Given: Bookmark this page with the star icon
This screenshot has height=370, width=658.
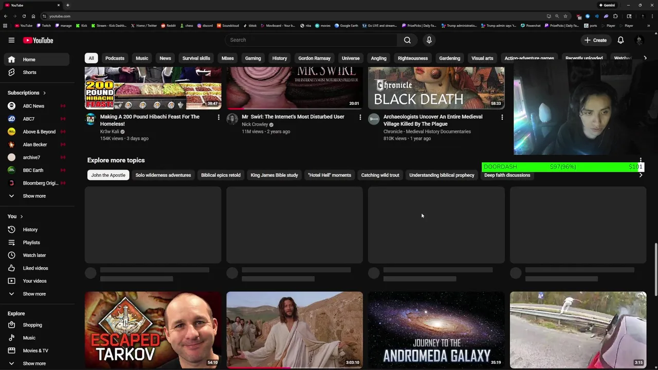Looking at the screenshot, I should (x=565, y=16).
